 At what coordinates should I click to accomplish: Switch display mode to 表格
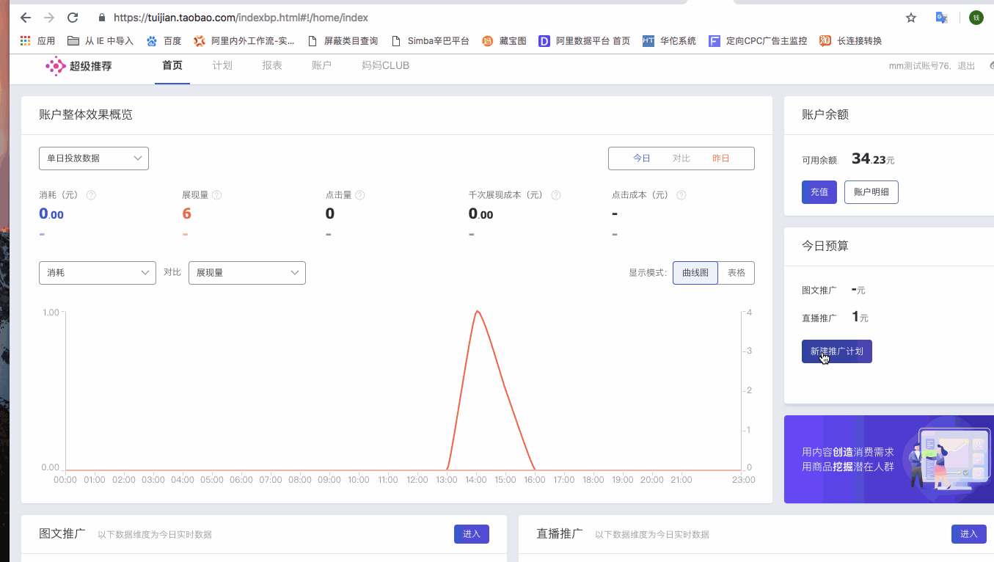(736, 272)
